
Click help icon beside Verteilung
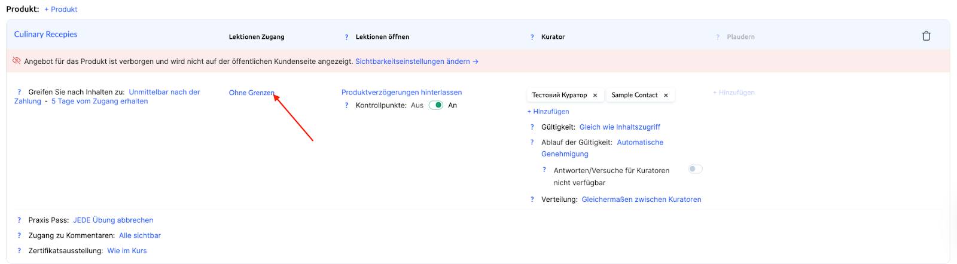pyautogui.click(x=532, y=199)
